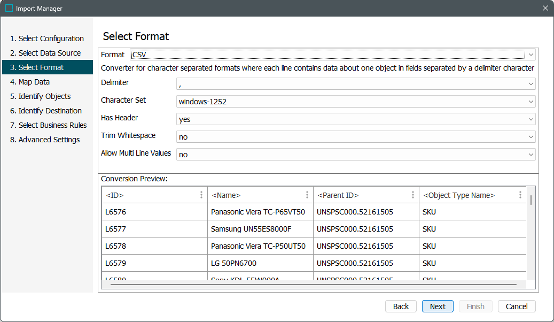
Task: Open the ID column options menu
Action: pyautogui.click(x=201, y=195)
